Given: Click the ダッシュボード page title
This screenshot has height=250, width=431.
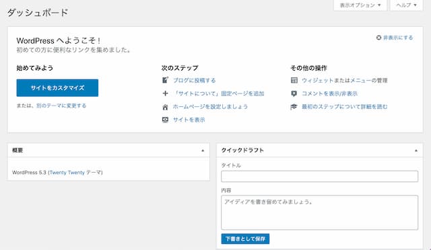Looking at the screenshot, I should click(x=38, y=13).
